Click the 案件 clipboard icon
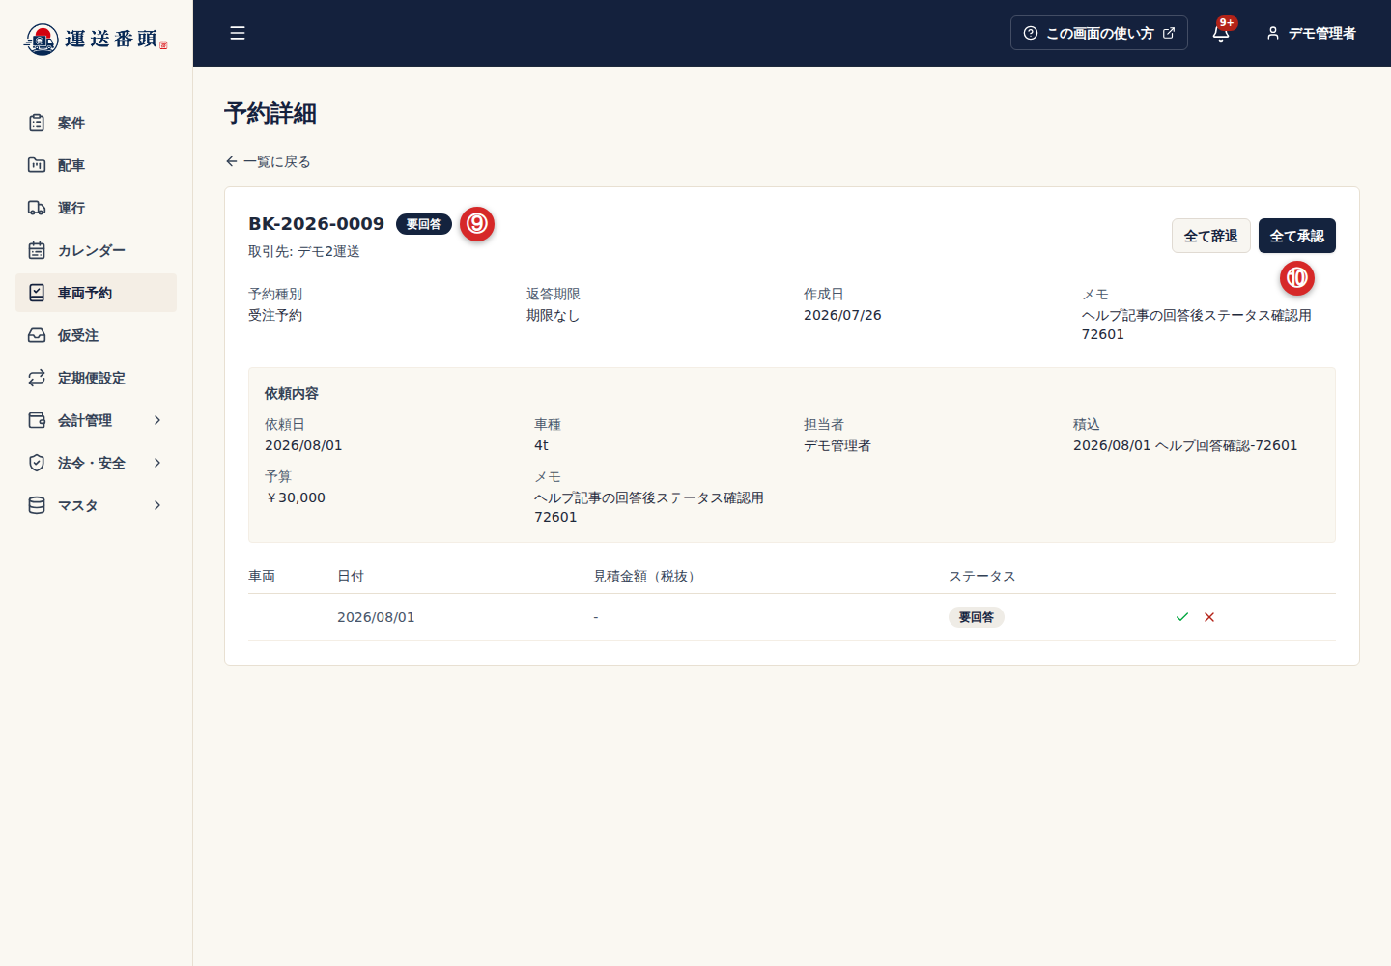Screen dimensions: 1391x966 point(37,123)
